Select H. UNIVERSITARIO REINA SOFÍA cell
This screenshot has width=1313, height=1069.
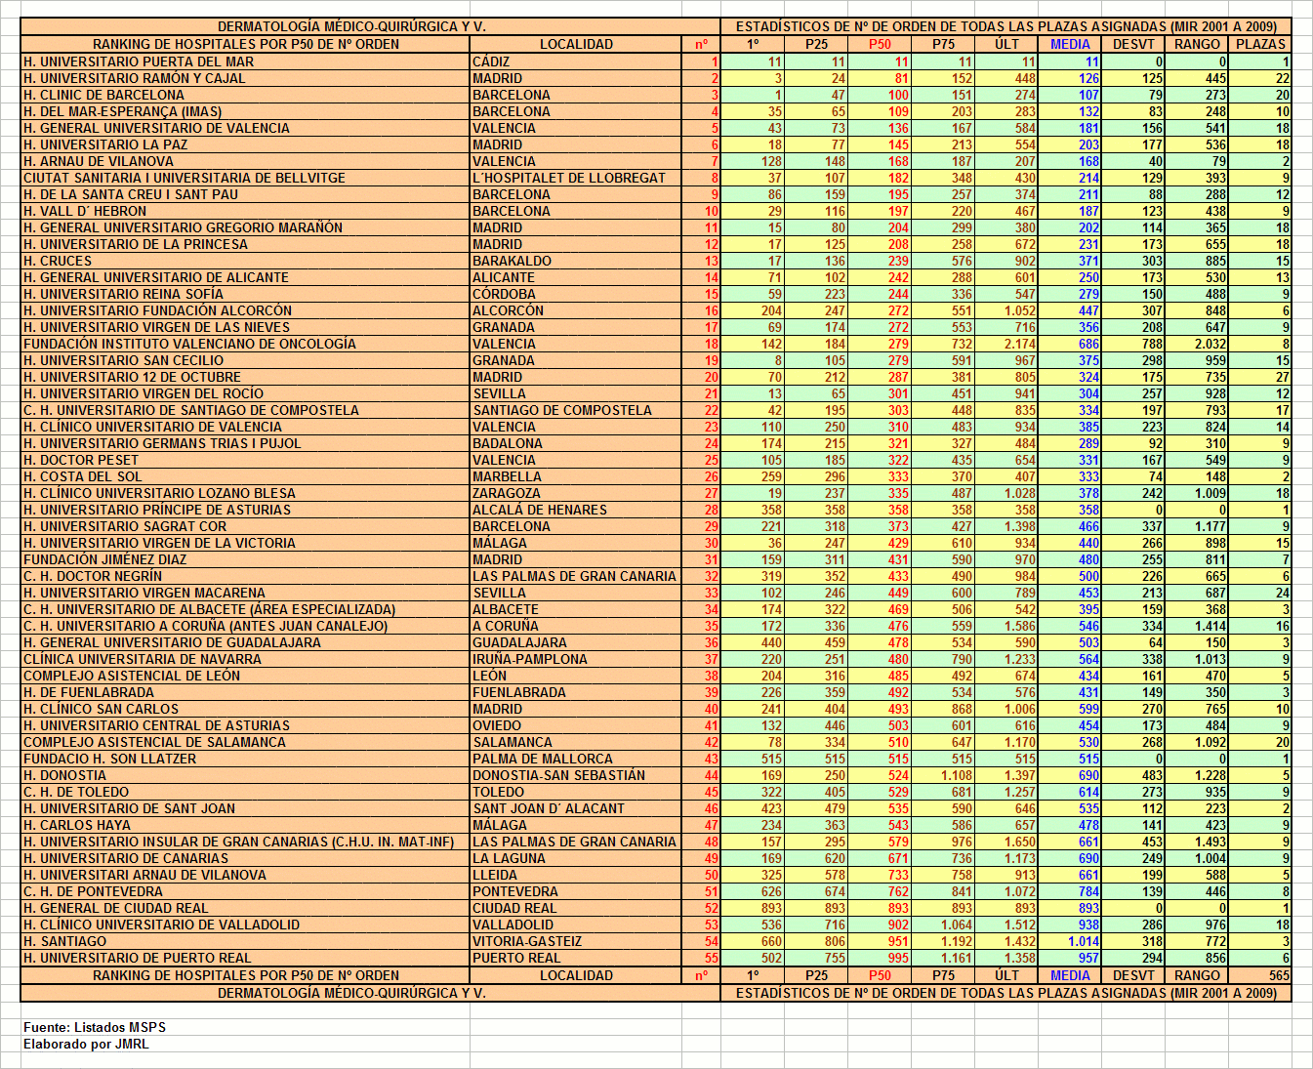tap(245, 294)
